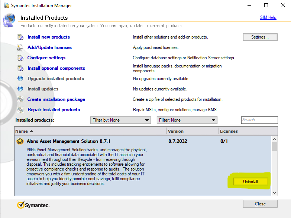Click the Repair installed products icon
291x218 pixels.
point(20,110)
